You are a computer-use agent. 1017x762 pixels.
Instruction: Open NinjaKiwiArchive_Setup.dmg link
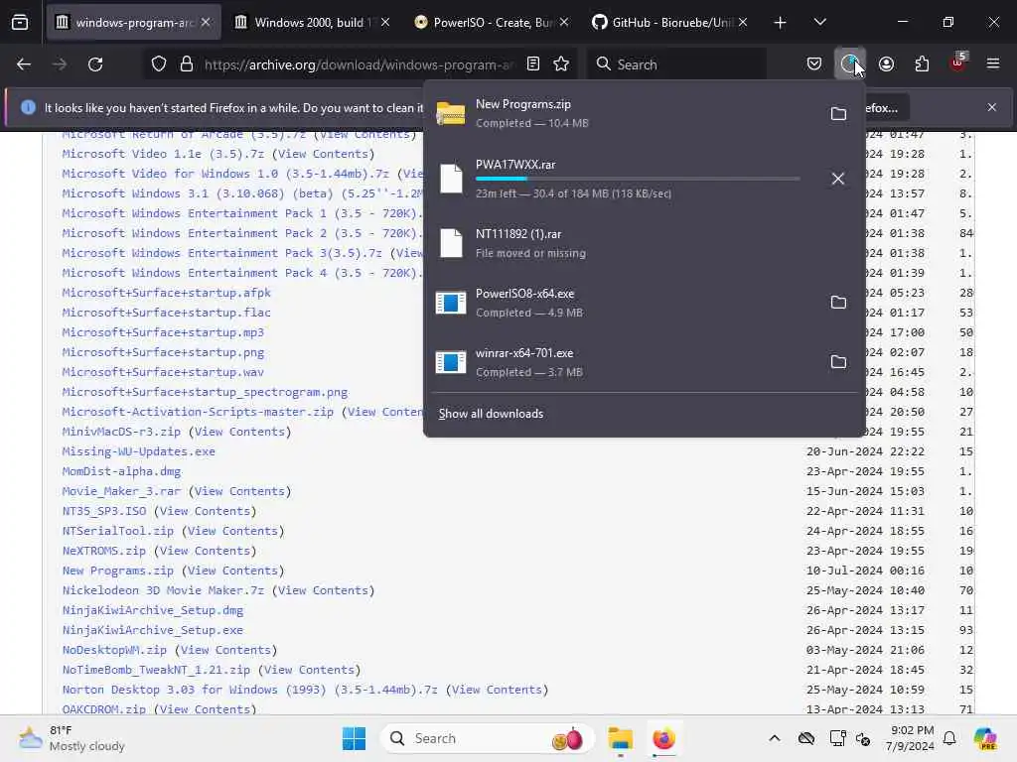152,610
